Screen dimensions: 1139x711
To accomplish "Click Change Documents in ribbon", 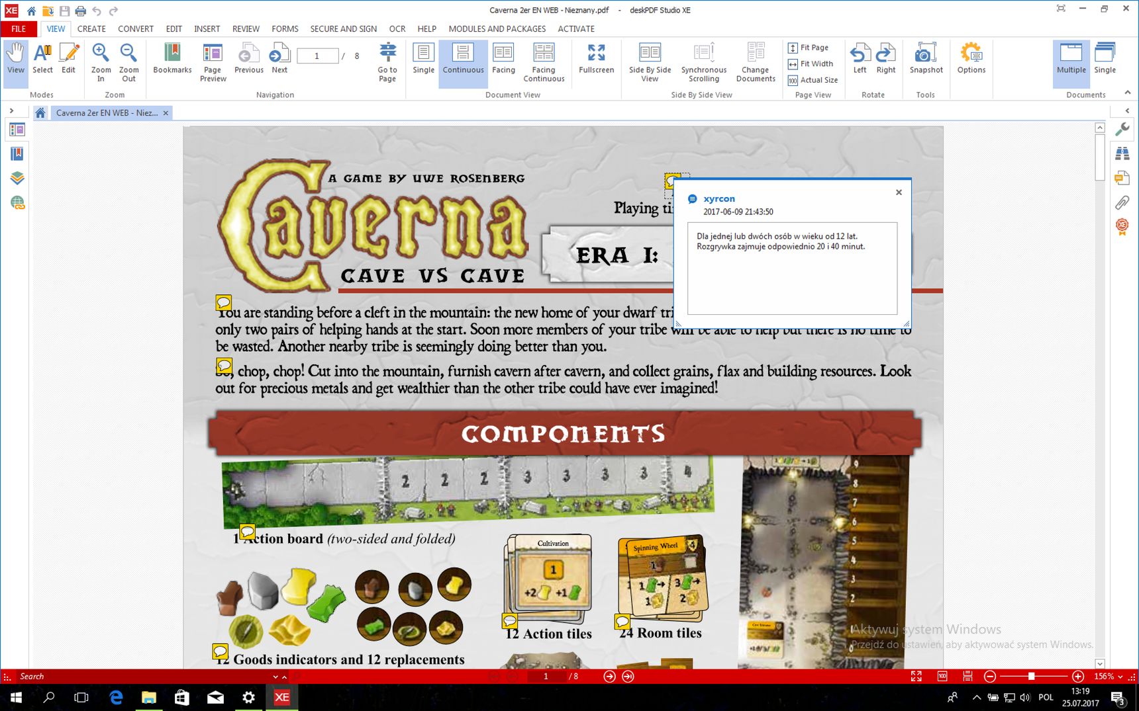I will point(756,62).
